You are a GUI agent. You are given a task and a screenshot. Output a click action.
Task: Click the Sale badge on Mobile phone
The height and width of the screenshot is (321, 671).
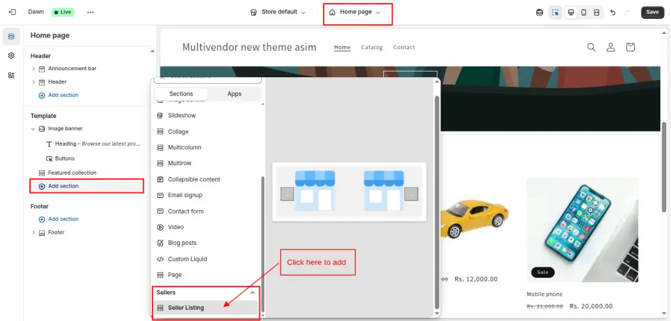click(542, 272)
